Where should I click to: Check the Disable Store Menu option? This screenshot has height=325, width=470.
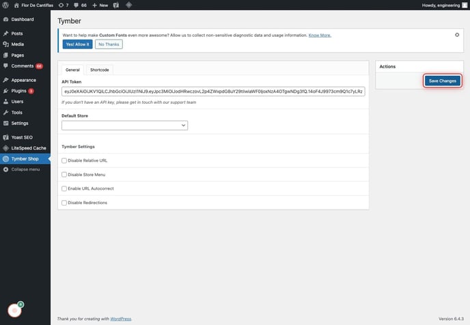point(64,174)
